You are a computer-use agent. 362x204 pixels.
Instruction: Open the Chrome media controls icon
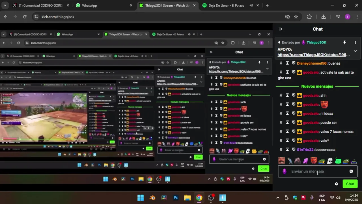338,17
